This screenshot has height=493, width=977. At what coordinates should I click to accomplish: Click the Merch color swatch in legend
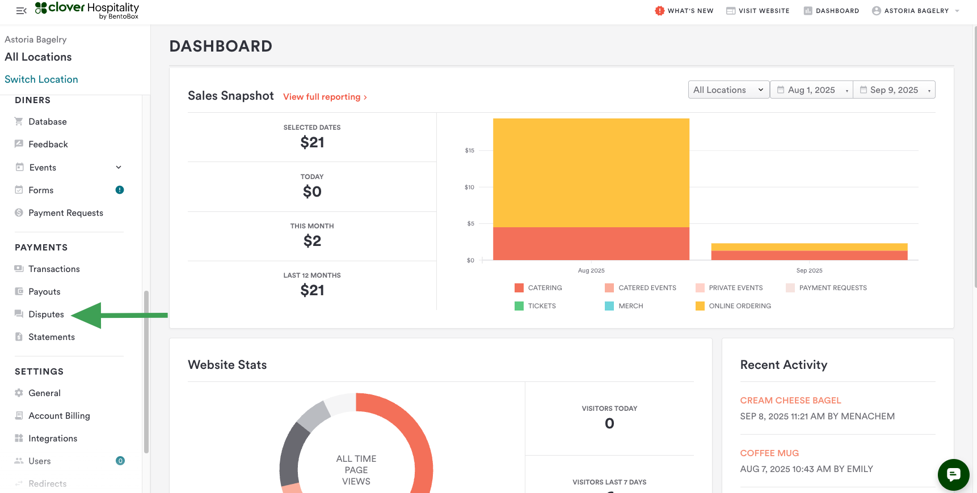point(609,306)
